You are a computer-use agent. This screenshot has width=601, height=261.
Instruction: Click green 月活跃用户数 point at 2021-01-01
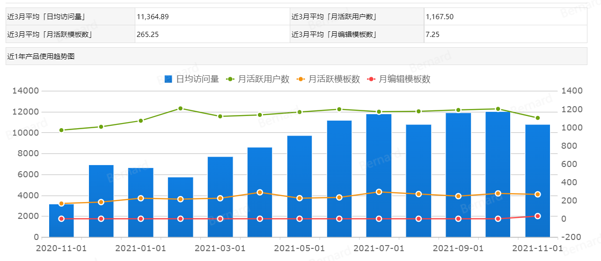pos(140,121)
